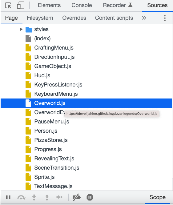Click the blue styles folder icon
The image size is (173, 205).
click(29, 30)
